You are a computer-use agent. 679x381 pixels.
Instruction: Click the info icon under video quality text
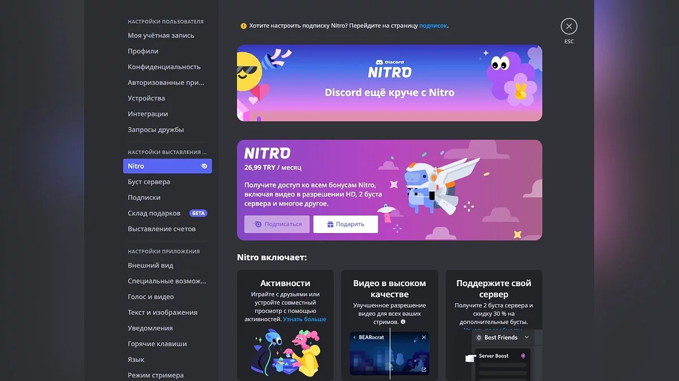coord(403,322)
